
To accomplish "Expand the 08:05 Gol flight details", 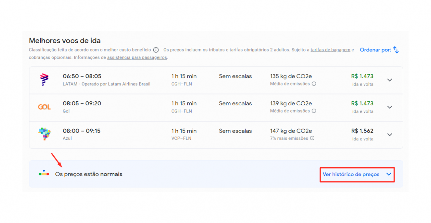I will (390, 107).
